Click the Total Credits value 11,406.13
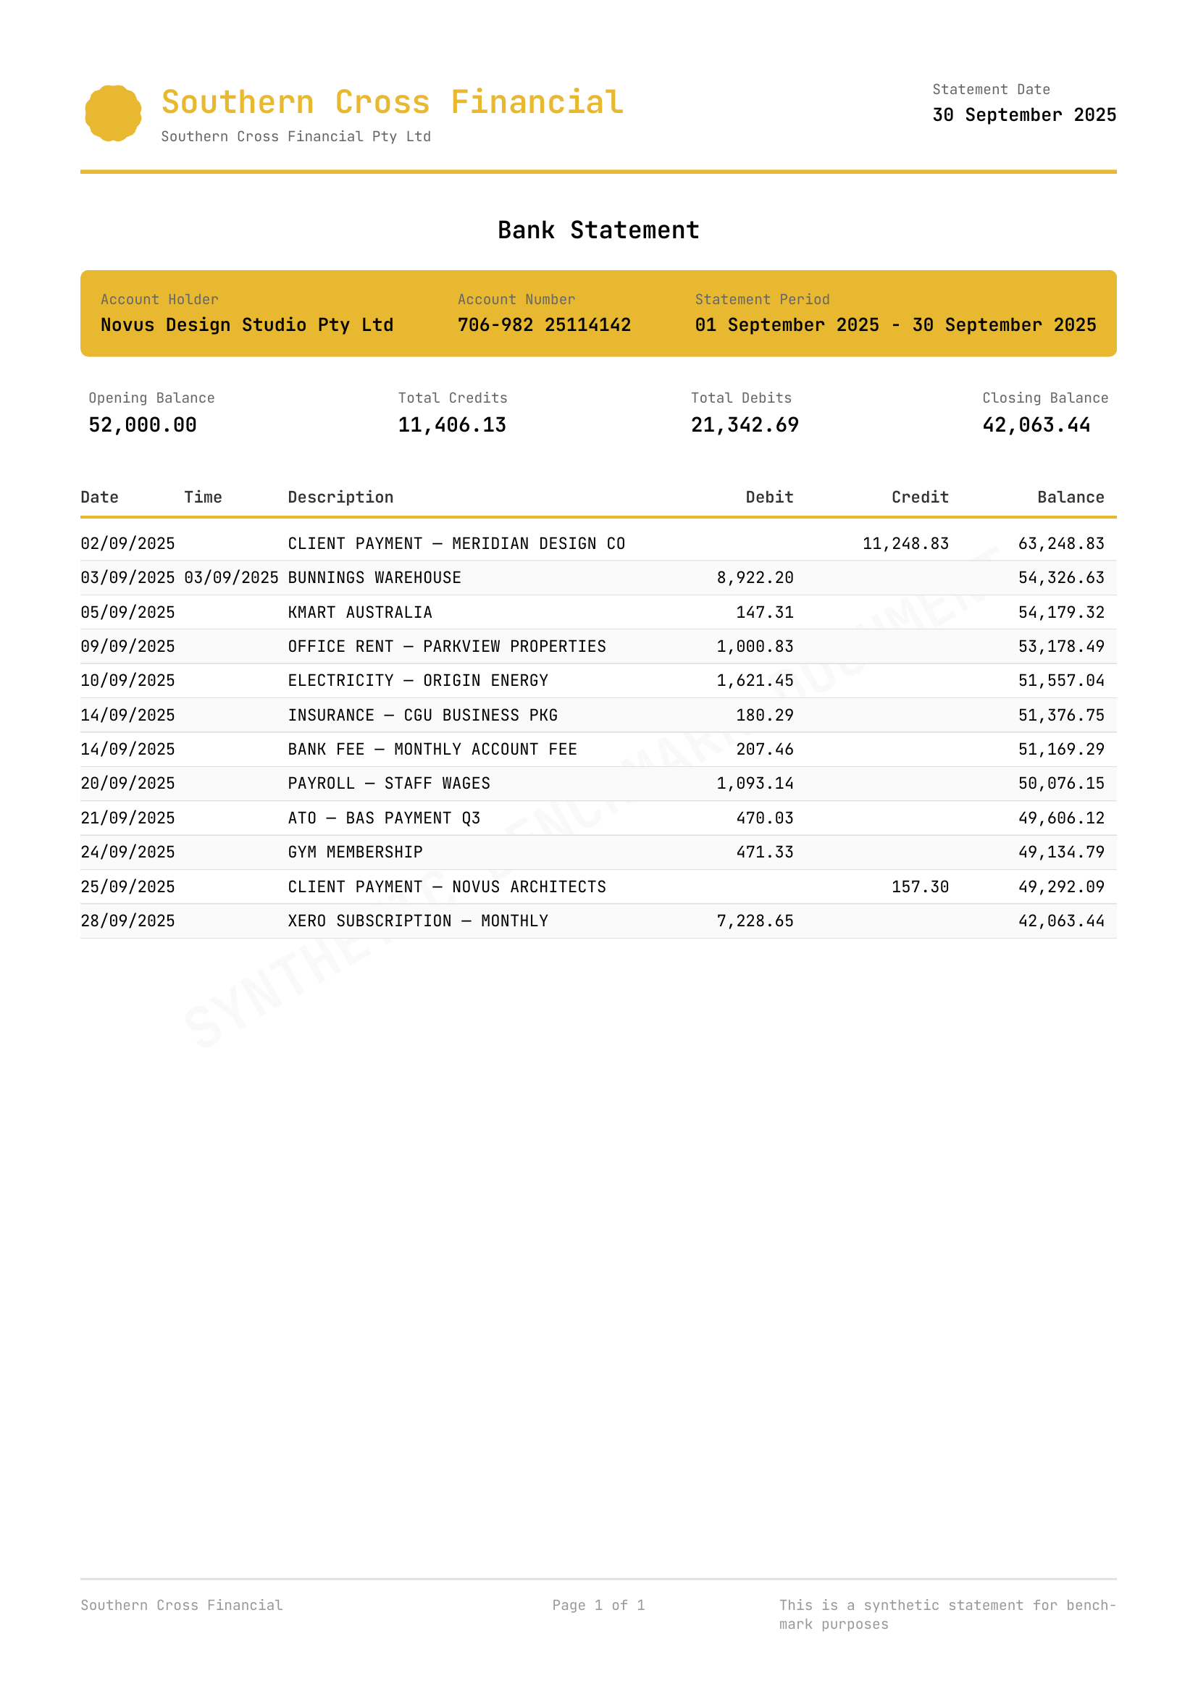Image resolution: width=1198 pixels, height=1694 pixels. (452, 425)
